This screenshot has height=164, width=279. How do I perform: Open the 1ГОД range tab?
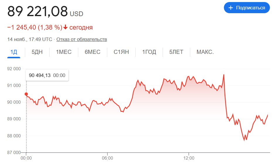tap(149, 52)
